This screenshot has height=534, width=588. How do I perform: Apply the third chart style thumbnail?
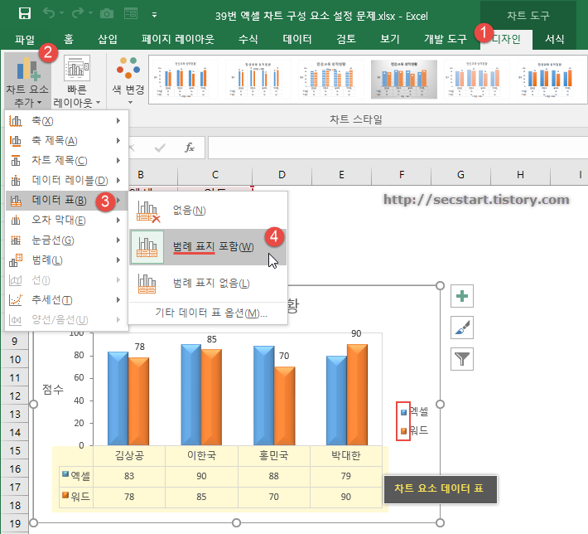tap(331, 80)
